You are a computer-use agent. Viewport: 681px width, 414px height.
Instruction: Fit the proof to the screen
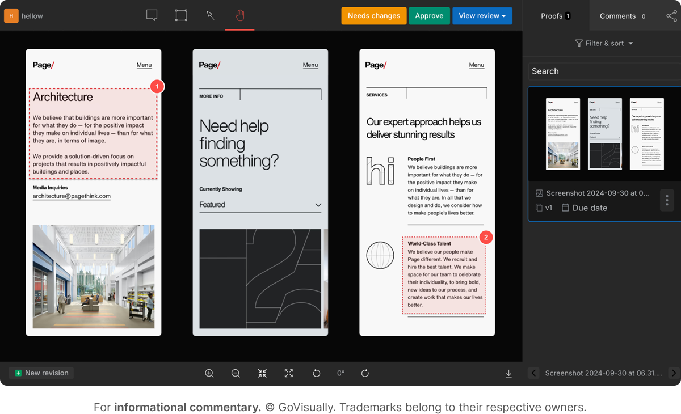point(262,373)
